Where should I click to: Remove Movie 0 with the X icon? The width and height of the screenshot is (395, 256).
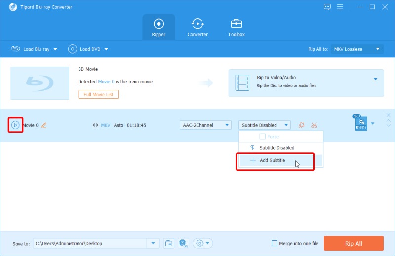388,115
